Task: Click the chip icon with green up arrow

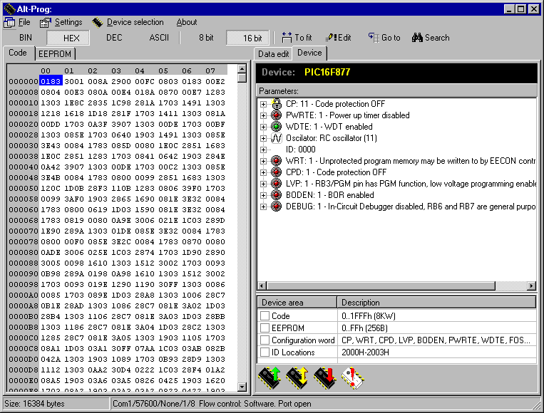Action: (270, 377)
